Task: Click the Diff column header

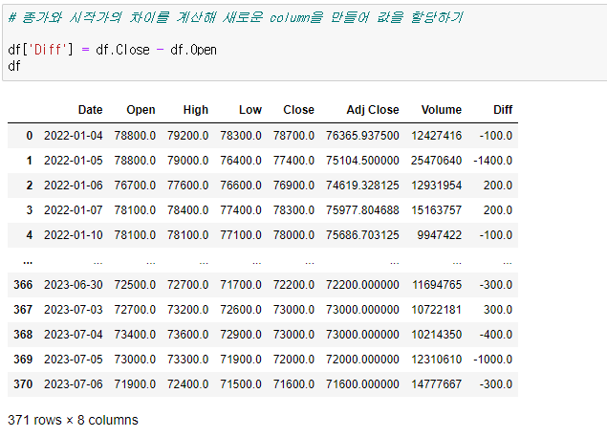Action: click(x=503, y=110)
